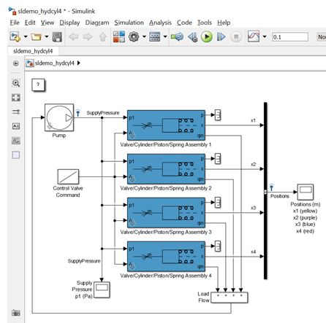Expand the sldemo_hydcyl4 breadcrumb arrow

[78, 63]
